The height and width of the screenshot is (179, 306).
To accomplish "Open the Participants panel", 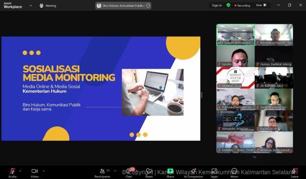I will click(x=102, y=171).
